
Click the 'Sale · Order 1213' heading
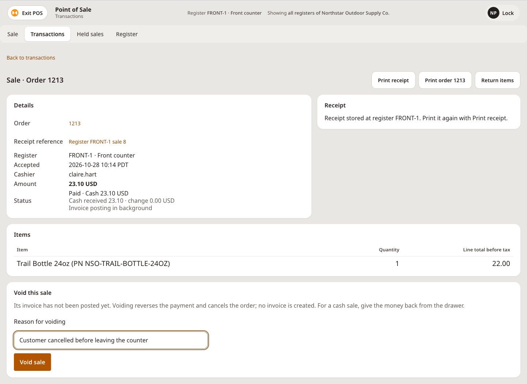35,80
